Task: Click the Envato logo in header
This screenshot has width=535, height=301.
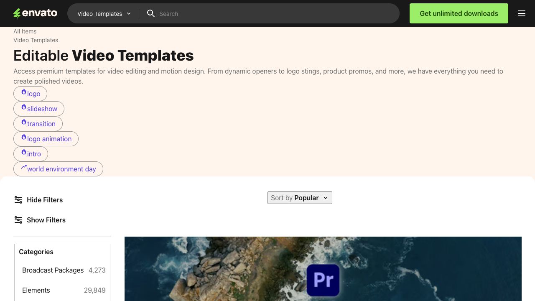Action: click(35, 13)
